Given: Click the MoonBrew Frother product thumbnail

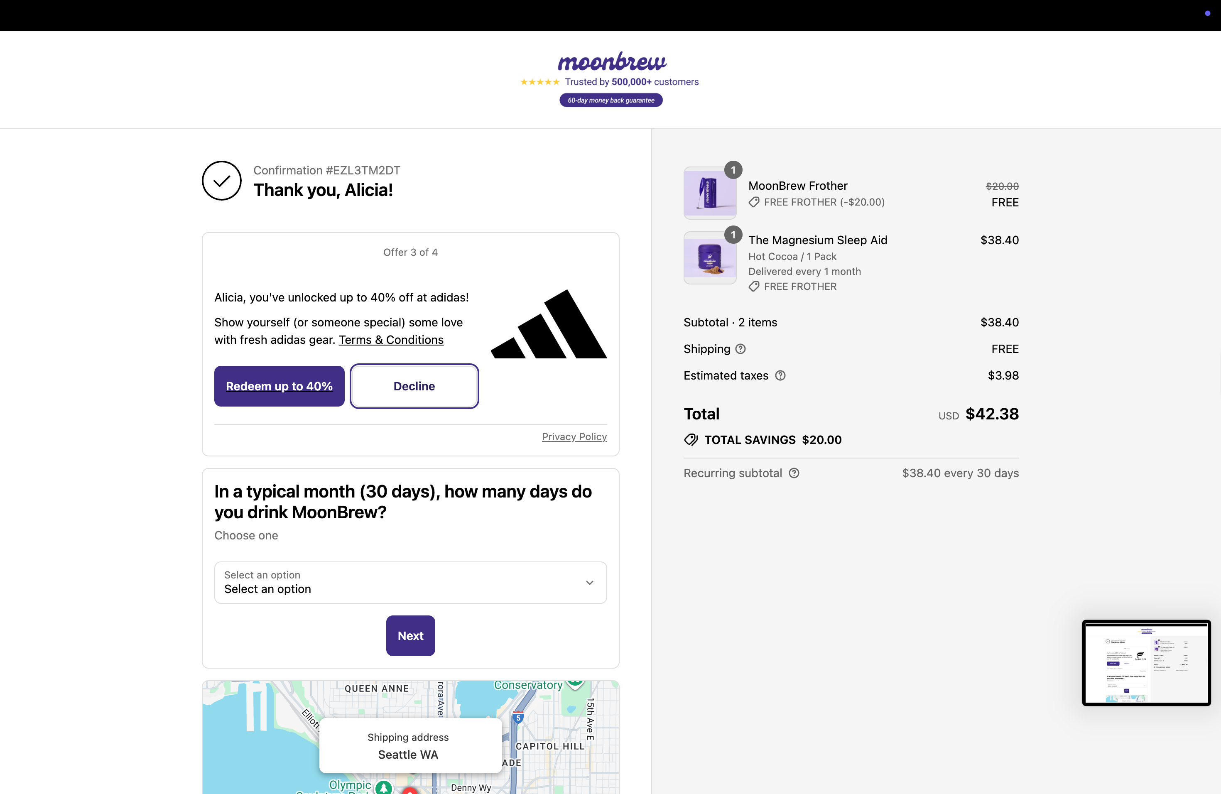Looking at the screenshot, I should (710, 194).
